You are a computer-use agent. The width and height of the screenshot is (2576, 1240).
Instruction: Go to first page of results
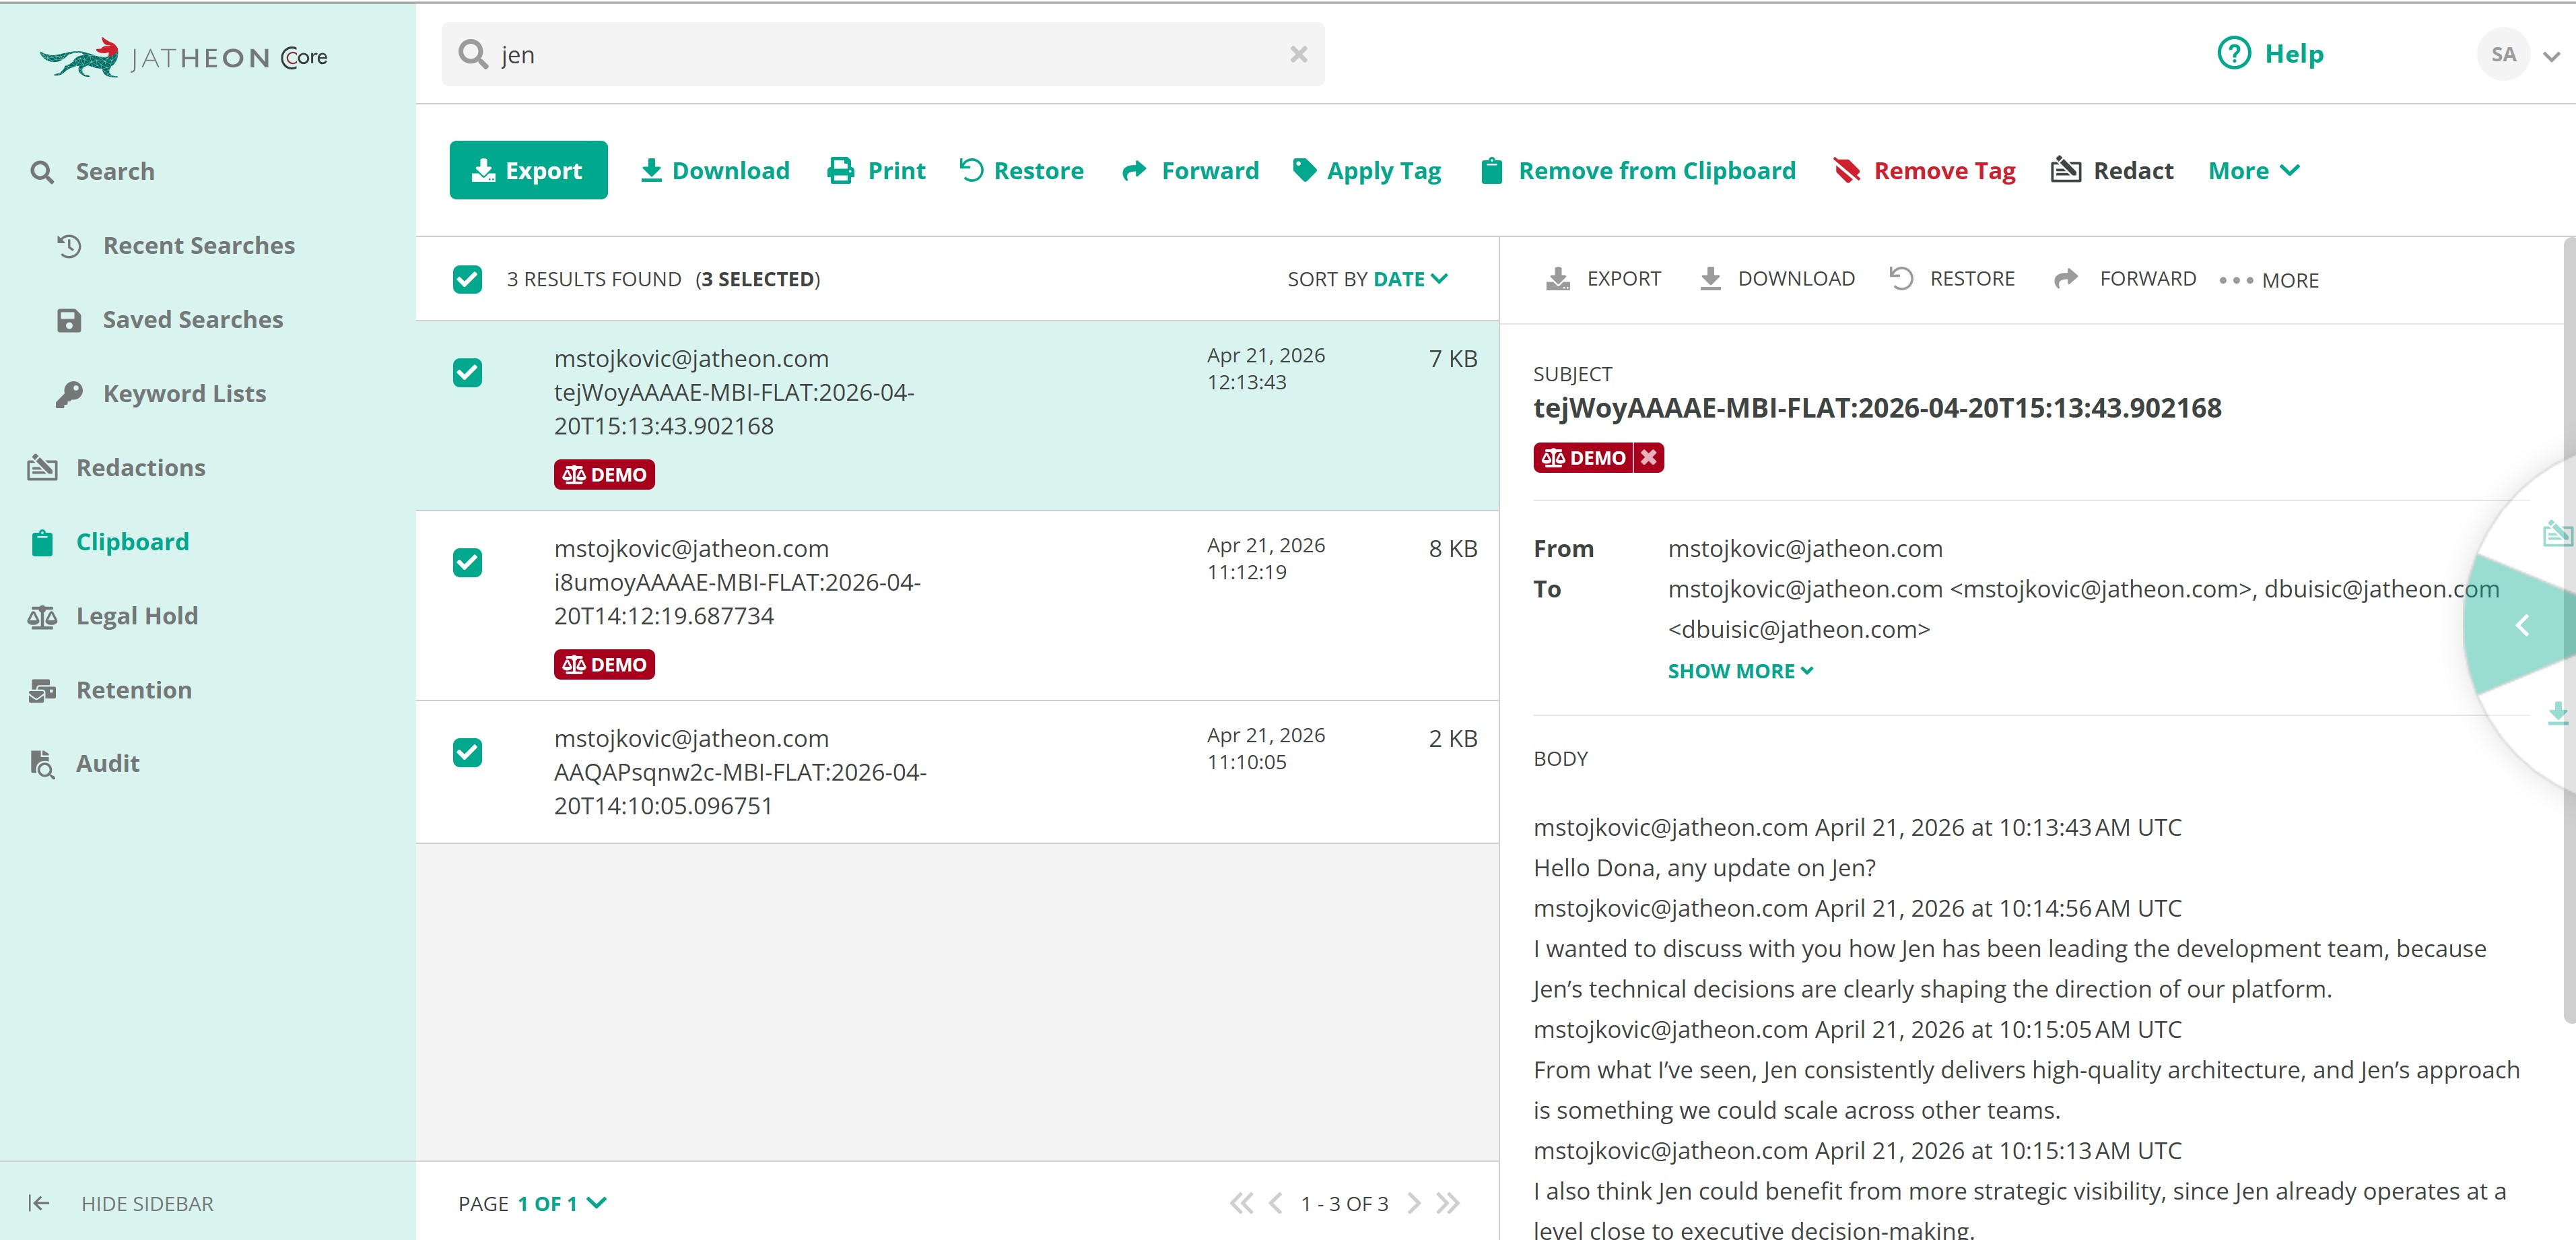click(1241, 1203)
